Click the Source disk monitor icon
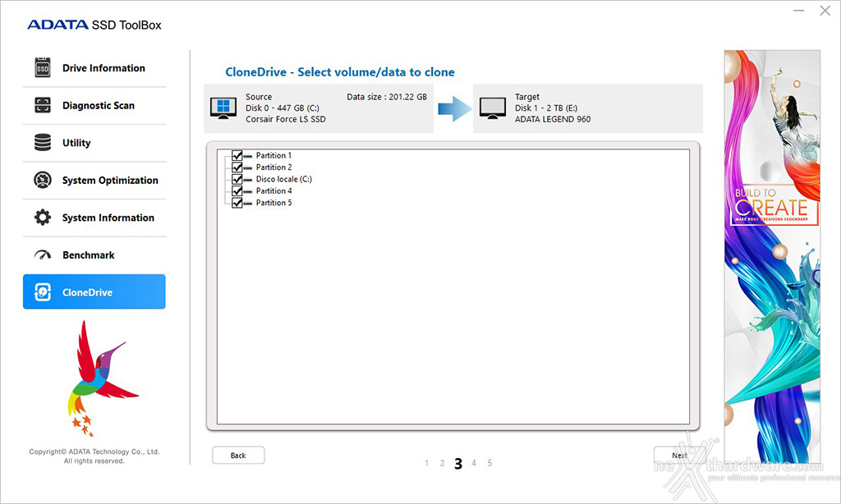The image size is (841, 504). tap(223, 108)
